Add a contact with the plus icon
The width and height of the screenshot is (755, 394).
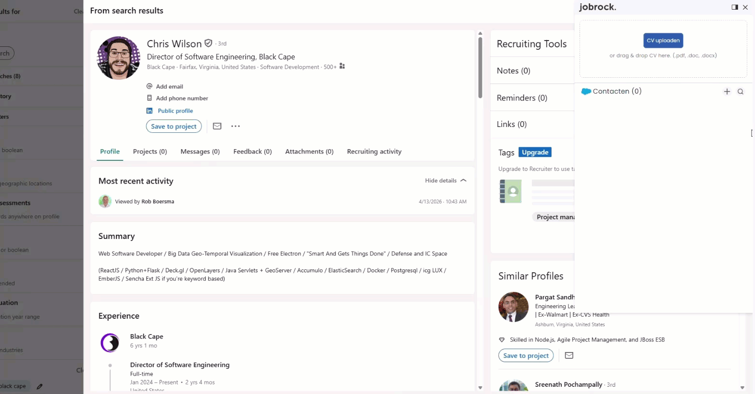pos(726,91)
